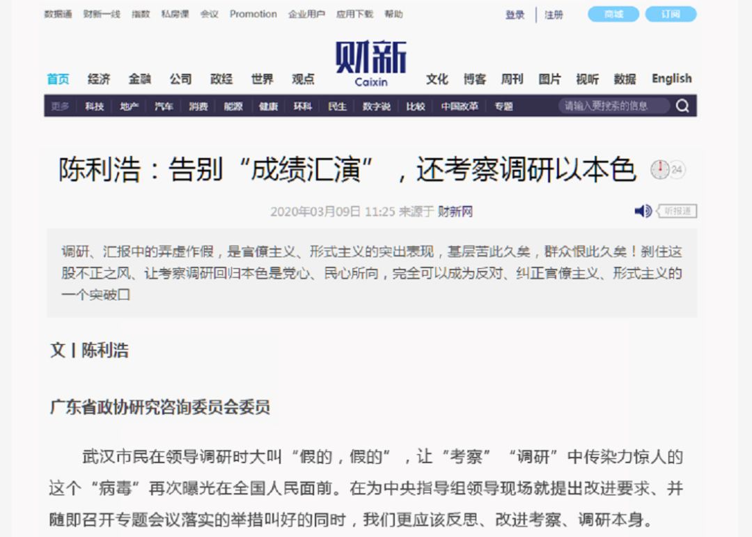Image resolution: width=752 pixels, height=537 pixels.
Task: Click the clock icon beside the headline
Action: pyautogui.click(x=659, y=169)
